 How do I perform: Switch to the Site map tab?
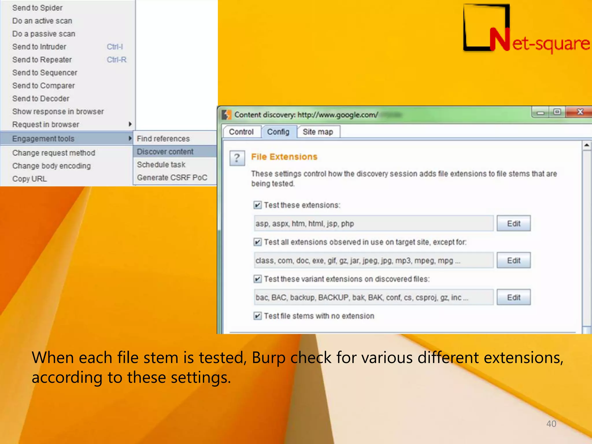(x=318, y=132)
